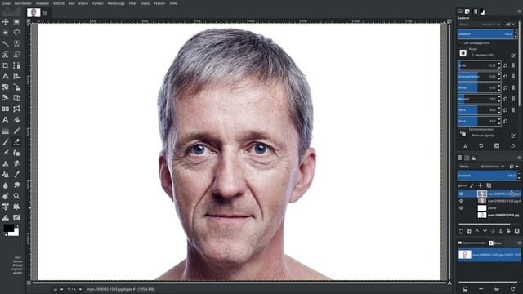
Task: Select the Smudge tool
Action: (x=16, y=185)
